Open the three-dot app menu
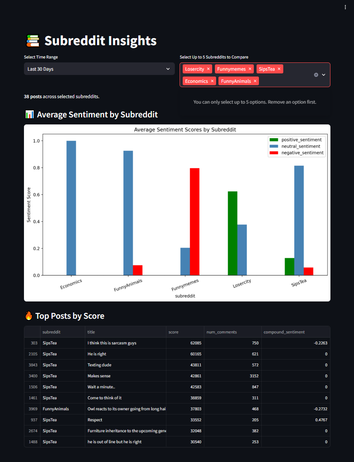This screenshot has height=462, width=354. pyautogui.click(x=345, y=7)
